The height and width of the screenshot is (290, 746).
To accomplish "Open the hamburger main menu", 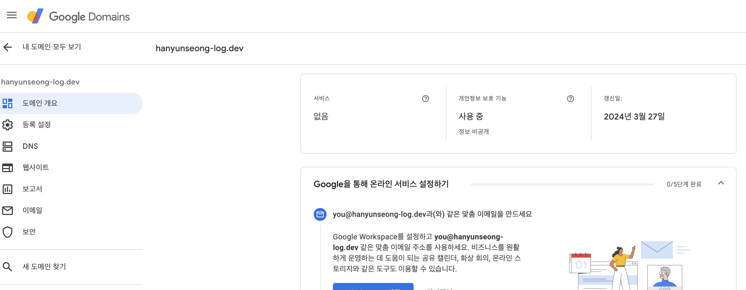I will pyautogui.click(x=12, y=15).
